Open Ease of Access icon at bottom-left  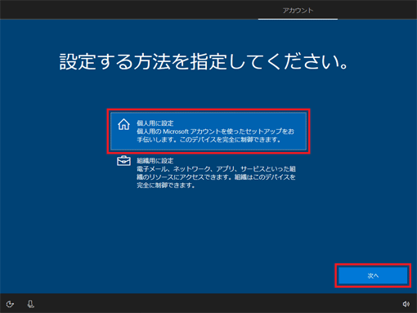click(x=10, y=304)
